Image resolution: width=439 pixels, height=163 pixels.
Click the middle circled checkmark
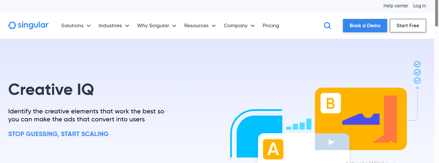pos(417,72)
